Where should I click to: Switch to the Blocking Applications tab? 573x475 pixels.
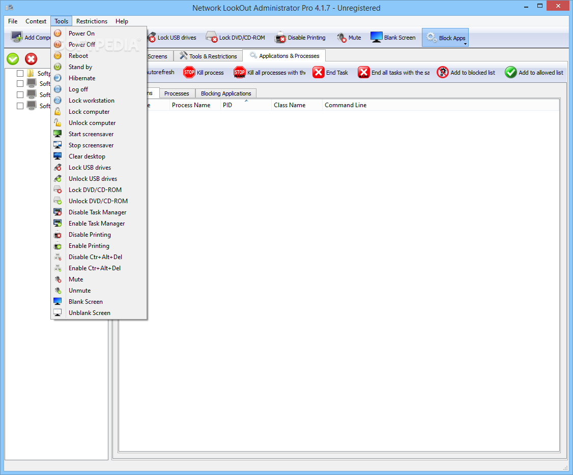(226, 93)
